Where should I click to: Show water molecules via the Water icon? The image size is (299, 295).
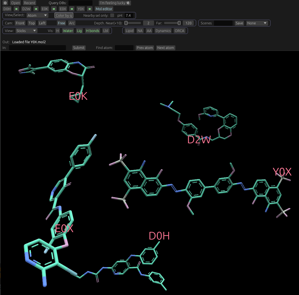(68, 31)
